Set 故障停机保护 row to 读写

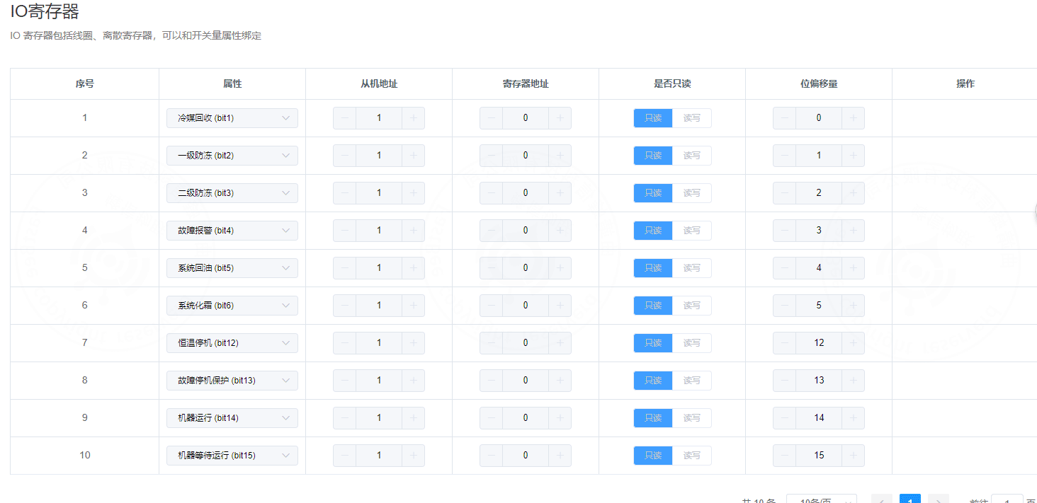692,381
